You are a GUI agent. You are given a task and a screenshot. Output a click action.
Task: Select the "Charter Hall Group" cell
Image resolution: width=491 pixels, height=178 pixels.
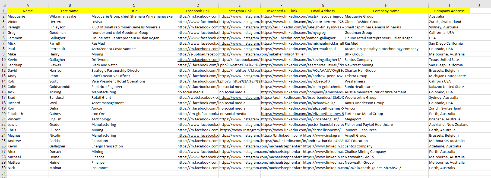(x=386, y=70)
